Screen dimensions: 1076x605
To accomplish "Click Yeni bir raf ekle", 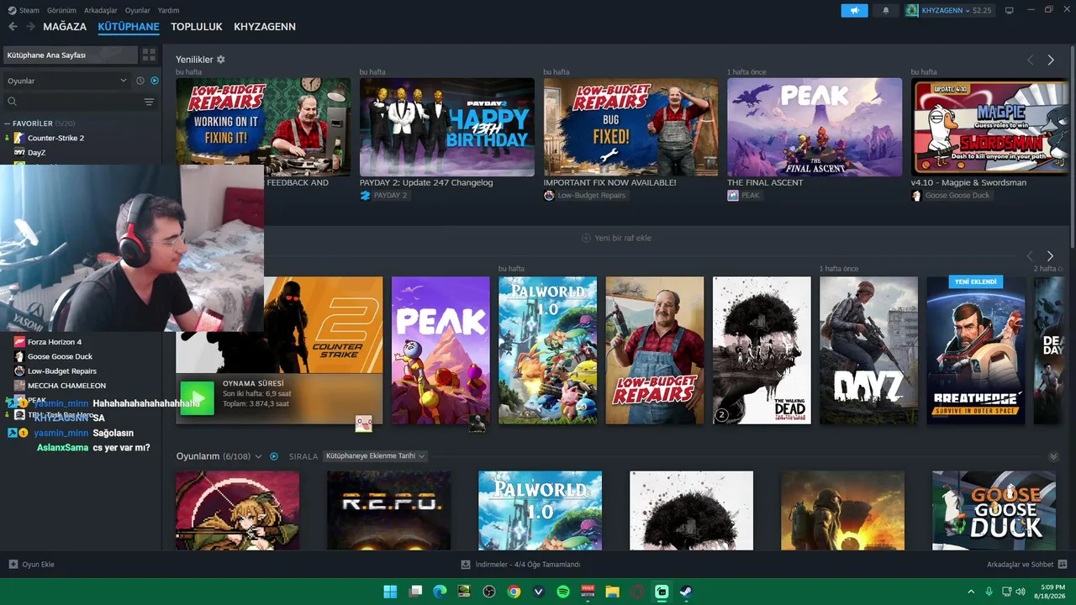I will click(616, 238).
